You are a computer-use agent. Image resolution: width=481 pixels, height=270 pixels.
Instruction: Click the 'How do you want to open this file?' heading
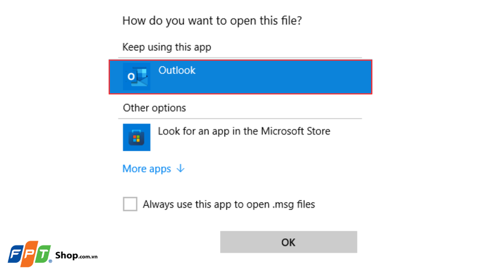pyautogui.click(x=212, y=21)
